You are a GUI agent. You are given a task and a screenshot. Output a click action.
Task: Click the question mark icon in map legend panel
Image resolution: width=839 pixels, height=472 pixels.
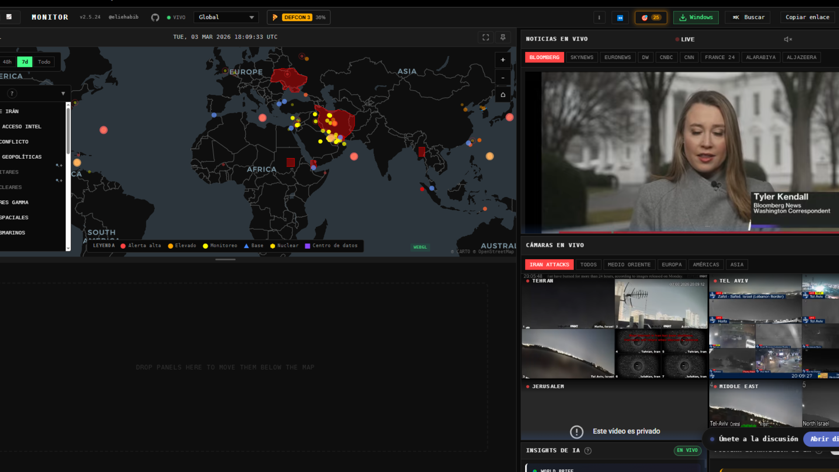[12, 93]
